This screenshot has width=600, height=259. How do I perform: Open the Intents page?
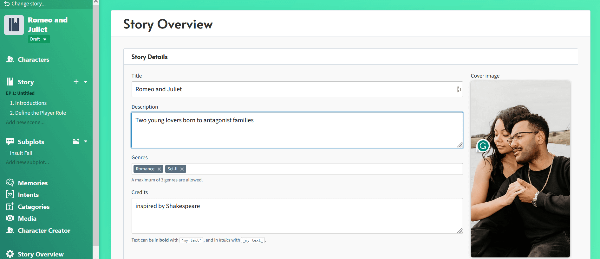[x=28, y=195]
